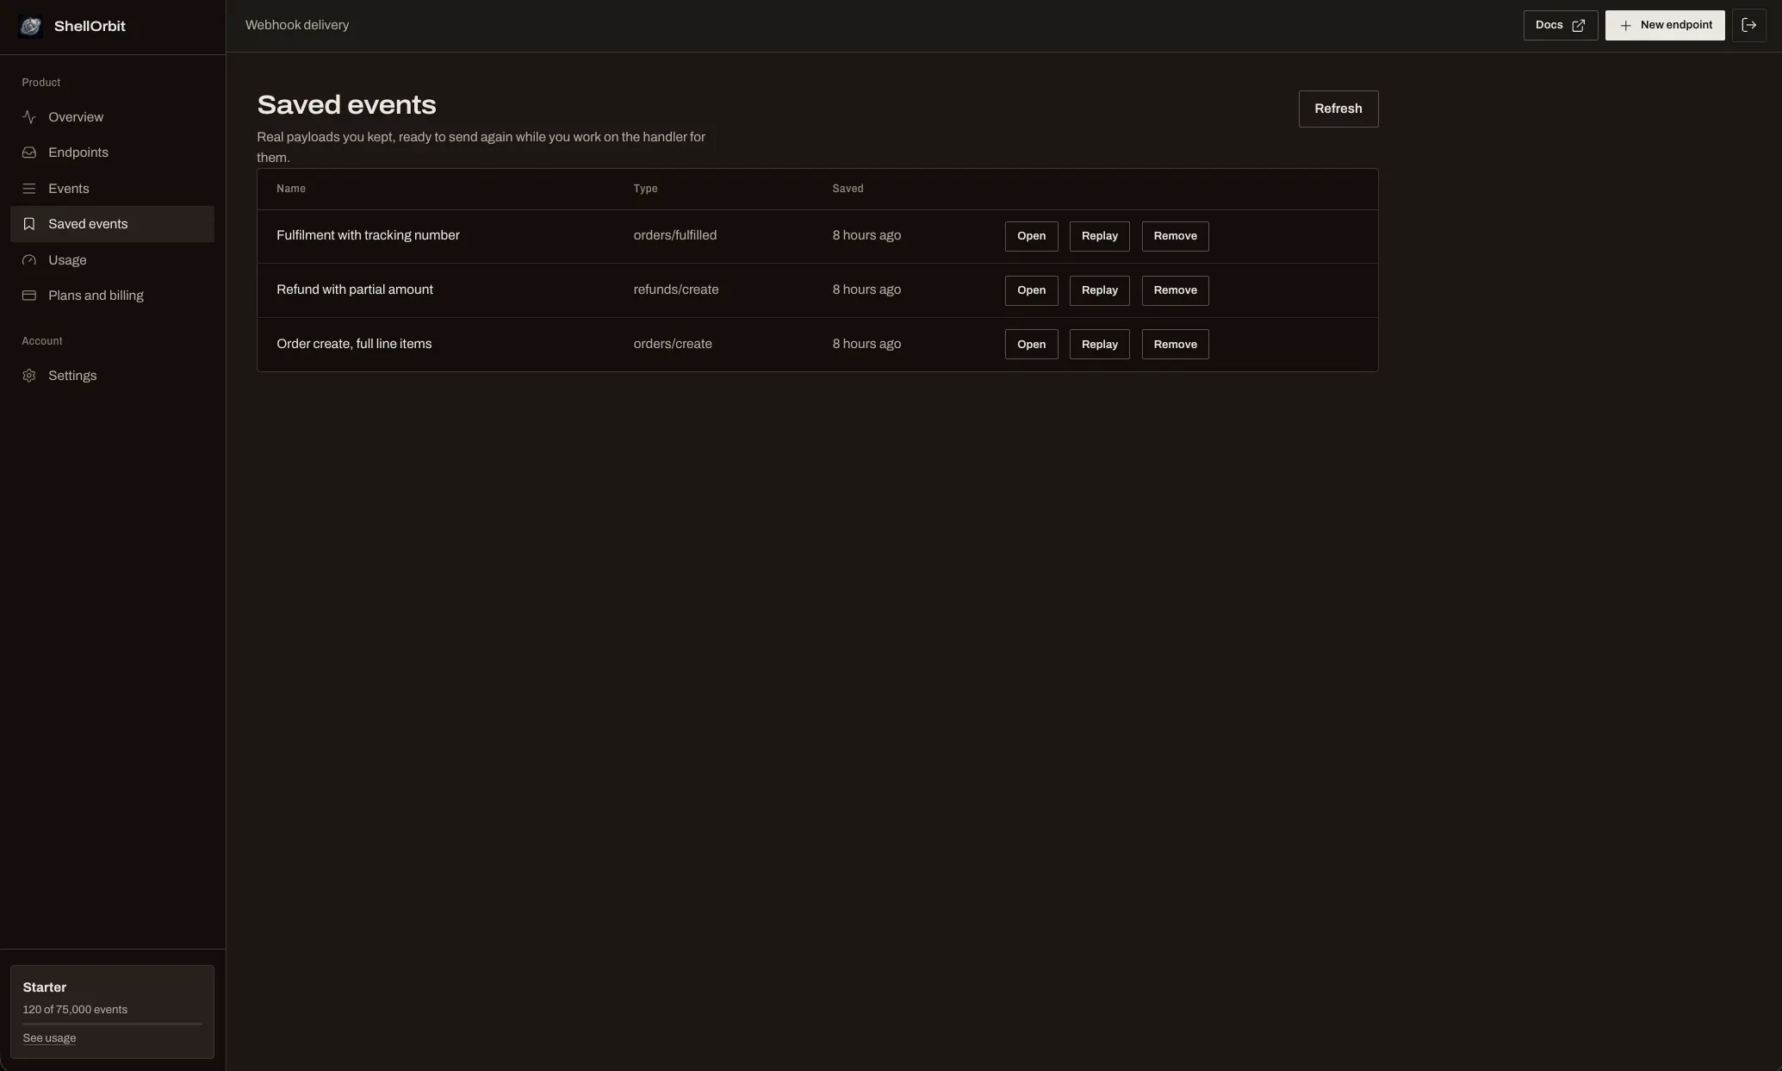This screenshot has height=1071, width=1782.
Task: Replay Refund with partial amount event
Action: 1099,290
